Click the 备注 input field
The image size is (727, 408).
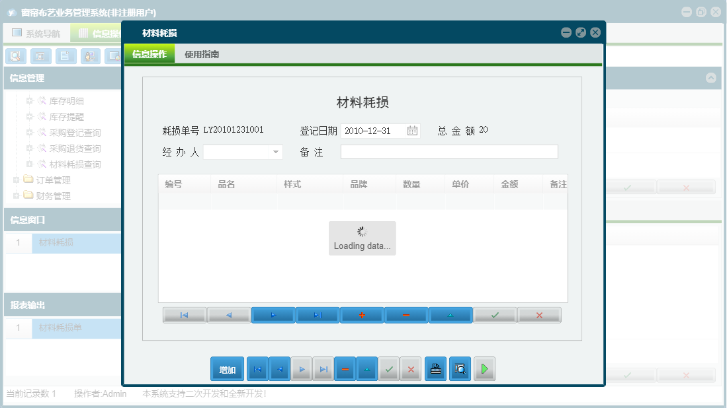pyautogui.click(x=449, y=152)
